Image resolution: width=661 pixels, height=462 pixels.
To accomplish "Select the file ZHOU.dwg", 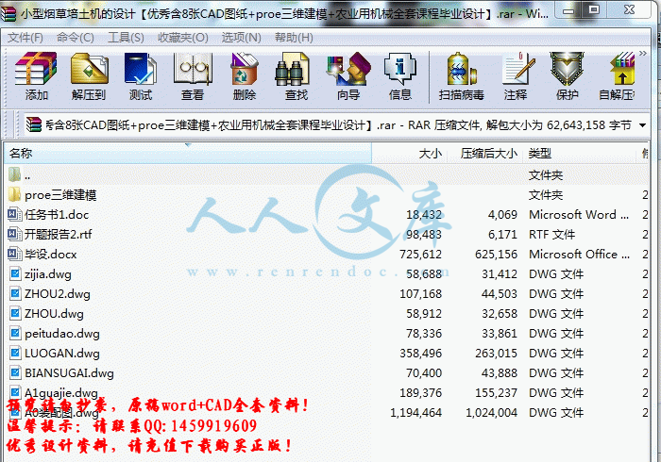I will point(327,313).
